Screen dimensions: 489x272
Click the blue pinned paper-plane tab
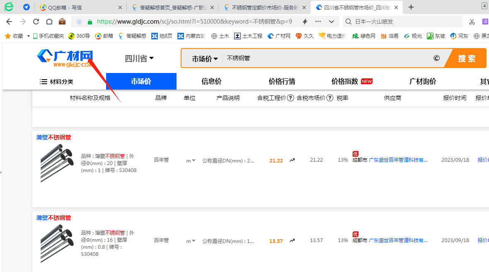27,7
